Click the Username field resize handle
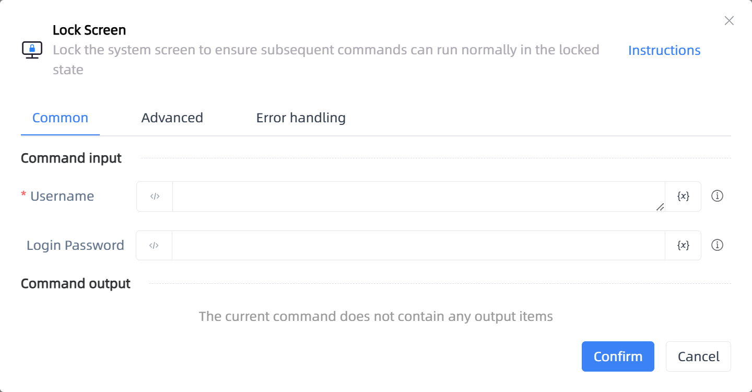752x392 pixels. [x=660, y=207]
